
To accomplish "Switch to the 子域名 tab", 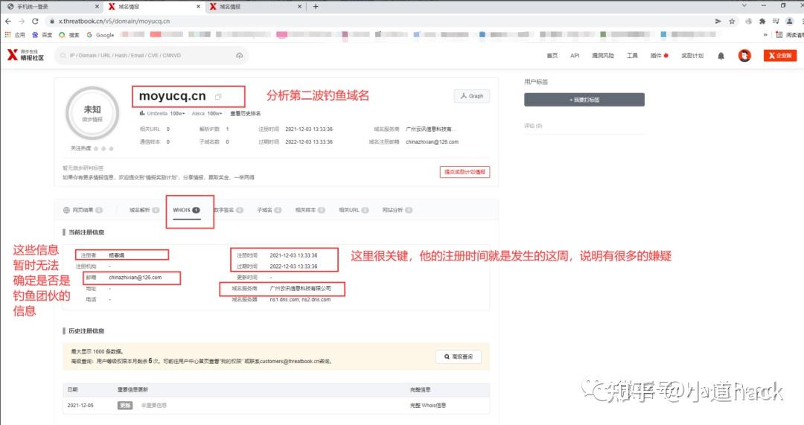I will pyautogui.click(x=269, y=210).
